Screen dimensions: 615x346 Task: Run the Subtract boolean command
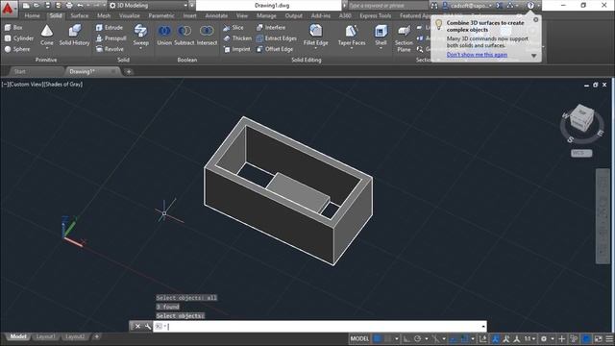pos(184,35)
